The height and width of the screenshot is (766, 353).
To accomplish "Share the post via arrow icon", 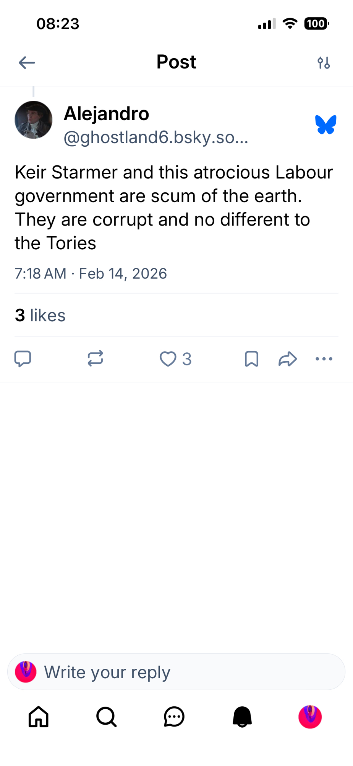I will click(x=288, y=359).
